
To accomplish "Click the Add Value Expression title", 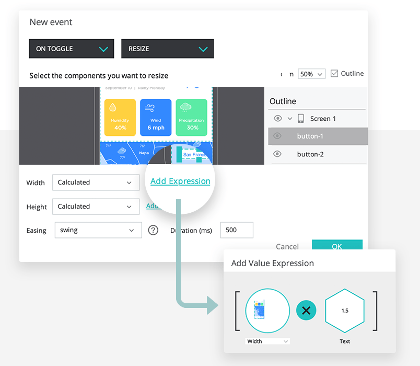I will 272,263.
